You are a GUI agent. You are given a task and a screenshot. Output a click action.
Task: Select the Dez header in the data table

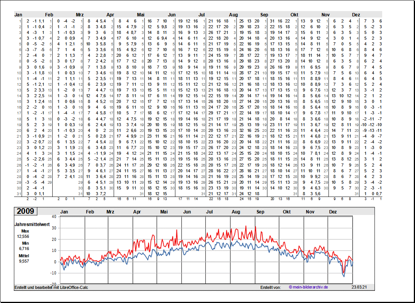(356, 14)
